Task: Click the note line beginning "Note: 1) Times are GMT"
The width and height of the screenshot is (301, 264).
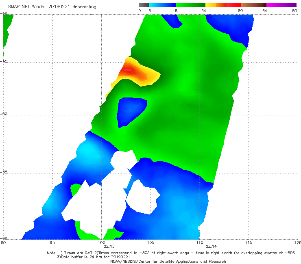Action: 171,253
